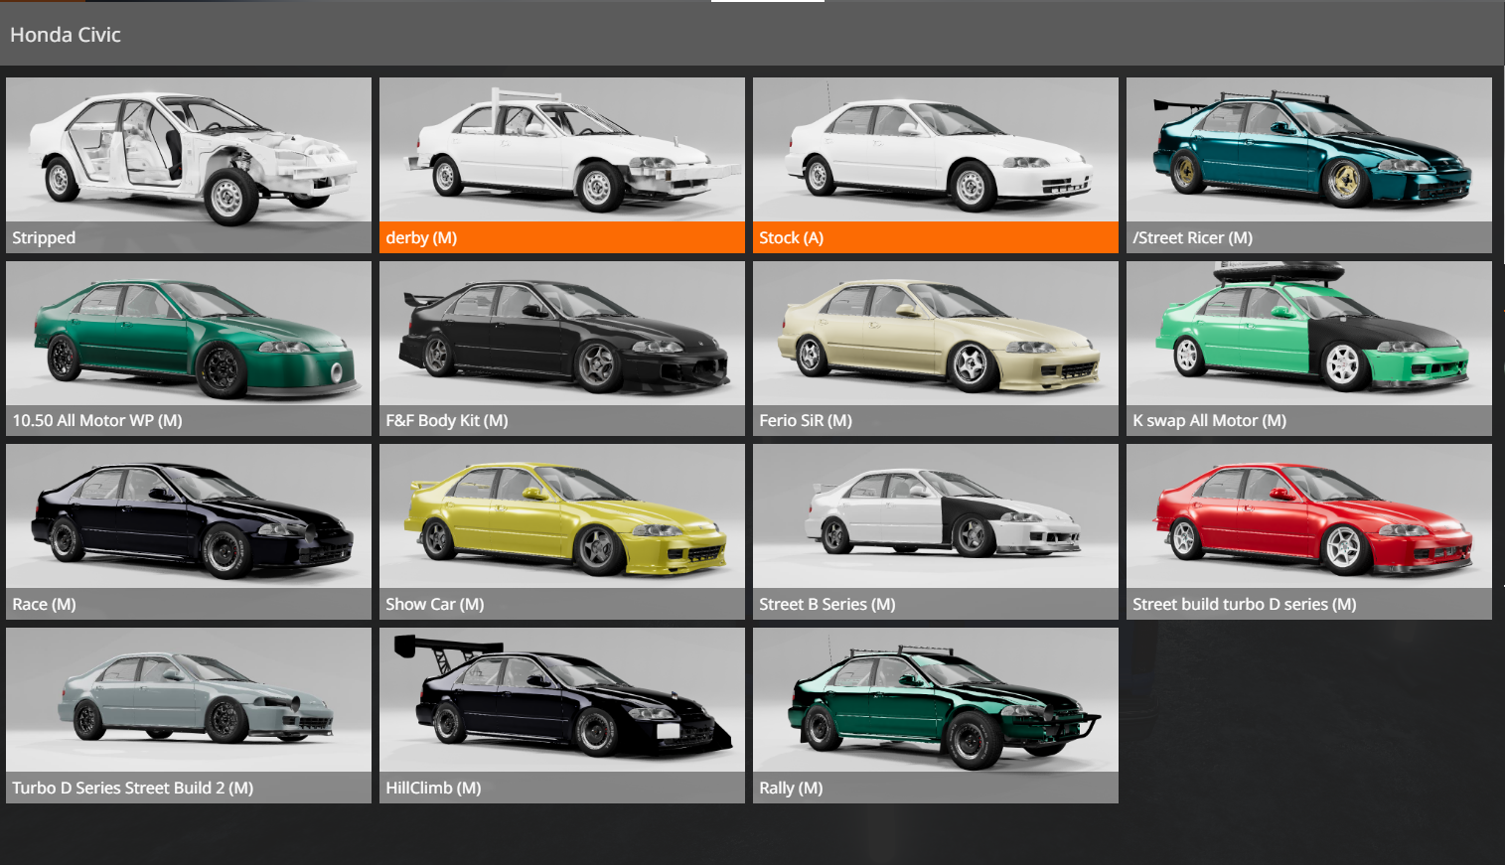
Task: Choose the yellow Show Car (M) thumbnail
Action: coord(562,531)
